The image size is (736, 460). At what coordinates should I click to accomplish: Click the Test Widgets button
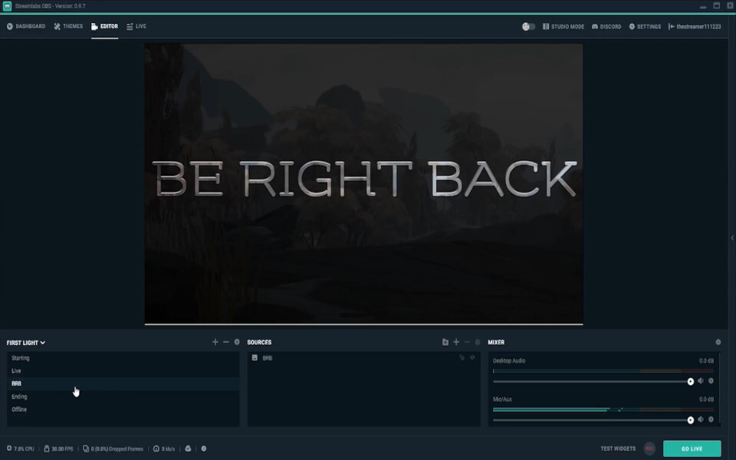(x=618, y=449)
